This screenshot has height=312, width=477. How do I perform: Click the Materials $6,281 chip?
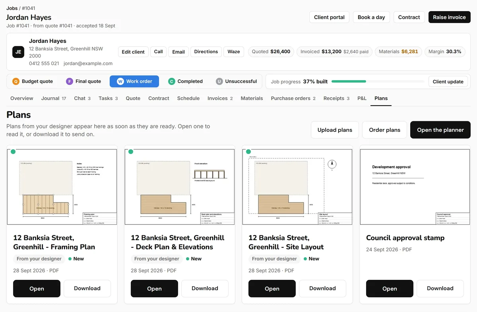(x=398, y=52)
